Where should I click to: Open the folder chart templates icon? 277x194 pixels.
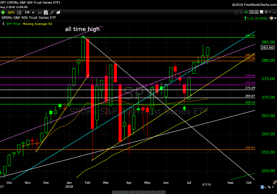click(58, 12)
